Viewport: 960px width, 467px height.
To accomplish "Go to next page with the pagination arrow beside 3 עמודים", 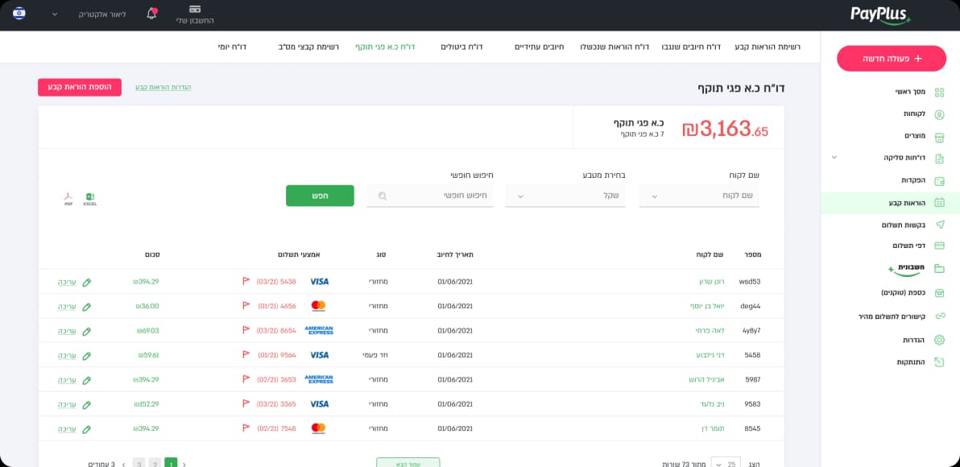I will (123, 464).
